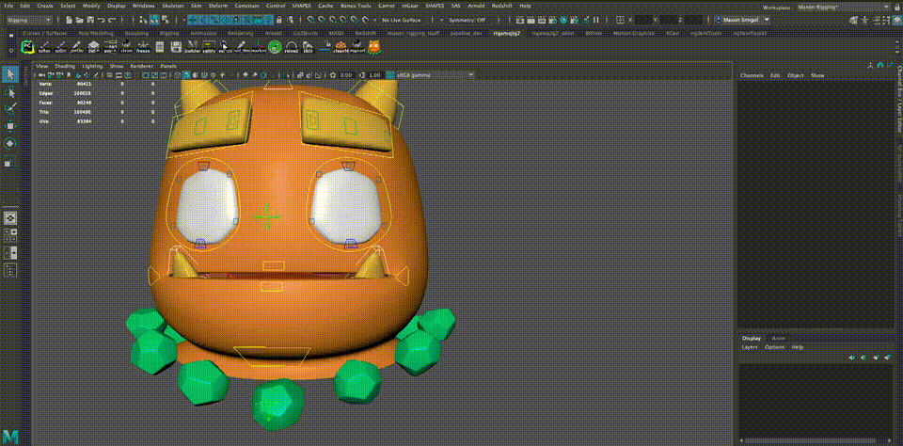Open the No Live Surface field

click(x=402, y=20)
